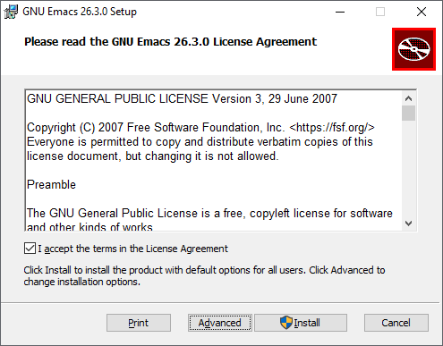Uncheck "I accept the terms" checkbox
The width and height of the screenshot is (443, 346).
click(30, 249)
